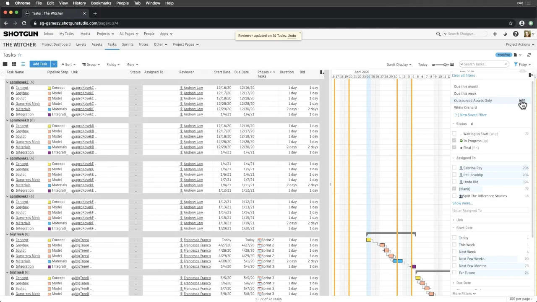The width and height of the screenshot is (537, 302).
Task: Collapse the filter panel with arrow icon
Action: [531, 75]
